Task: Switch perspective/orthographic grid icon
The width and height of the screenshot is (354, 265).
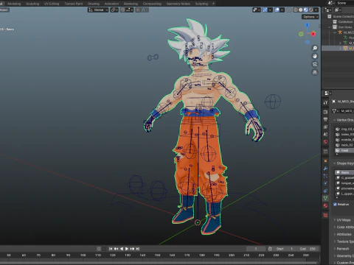Action: [x=315, y=72]
